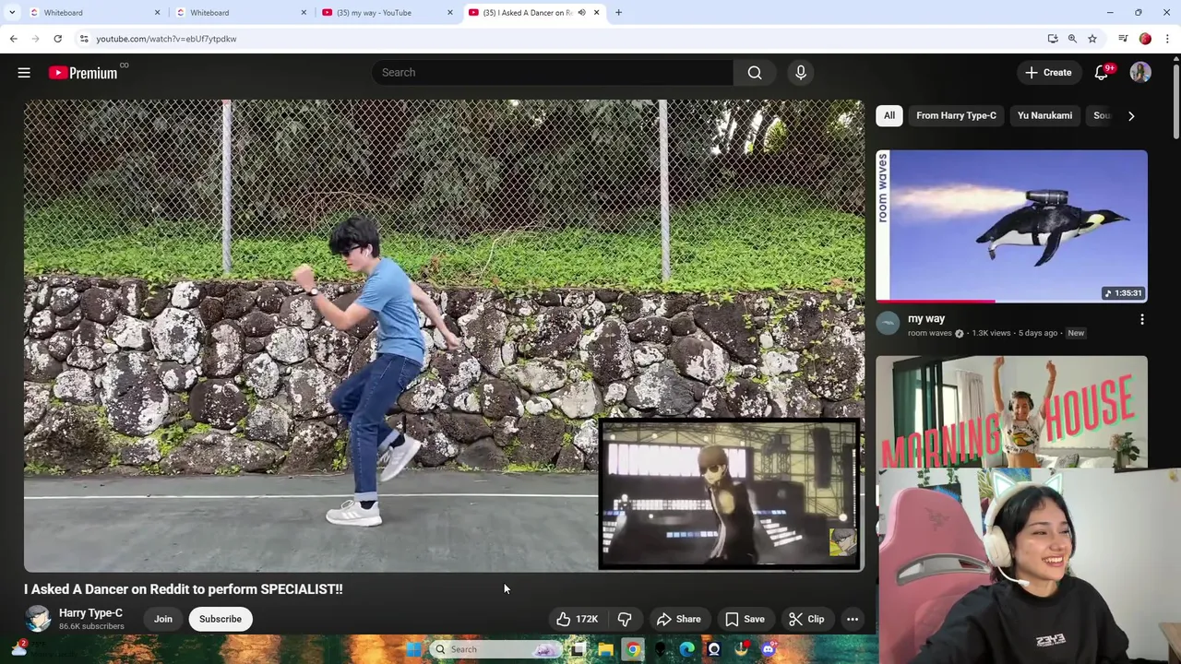This screenshot has width=1181, height=664.
Task: Click the main video player to pause
Action: (x=444, y=336)
